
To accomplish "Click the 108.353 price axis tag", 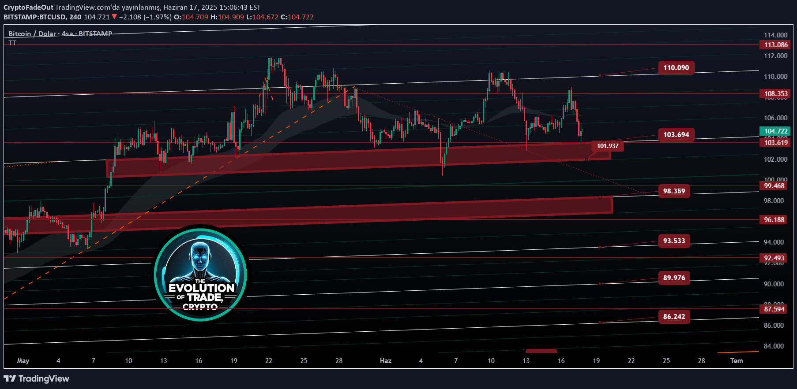I will coord(776,94).
